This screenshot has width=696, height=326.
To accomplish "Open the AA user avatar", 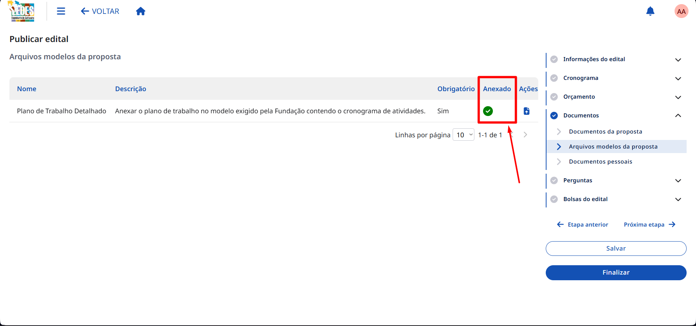I will tap(681, 11).
